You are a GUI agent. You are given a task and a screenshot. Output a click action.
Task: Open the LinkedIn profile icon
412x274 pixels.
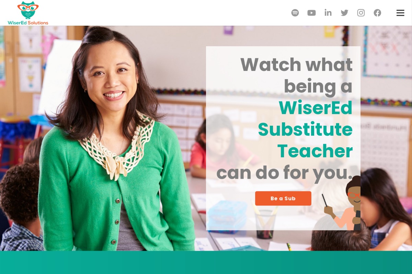(328, 13)
